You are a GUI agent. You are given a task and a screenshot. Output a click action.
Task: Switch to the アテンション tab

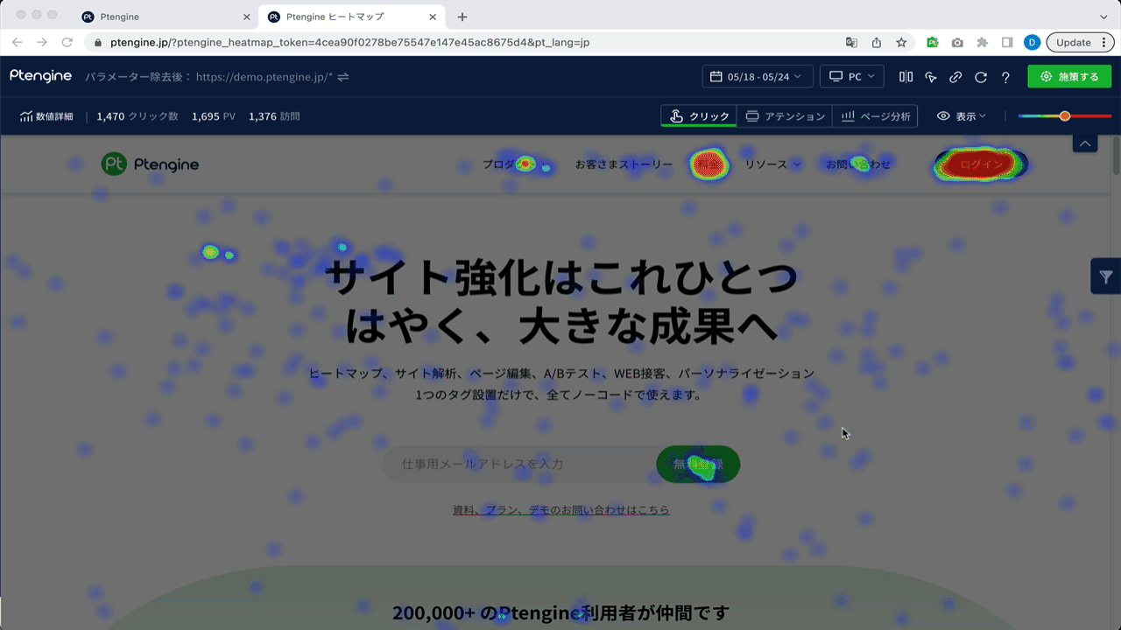(x=785, y=116)
